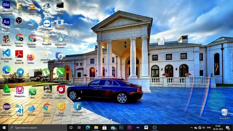Open Photoshop from the taskbar

[121, 128]
